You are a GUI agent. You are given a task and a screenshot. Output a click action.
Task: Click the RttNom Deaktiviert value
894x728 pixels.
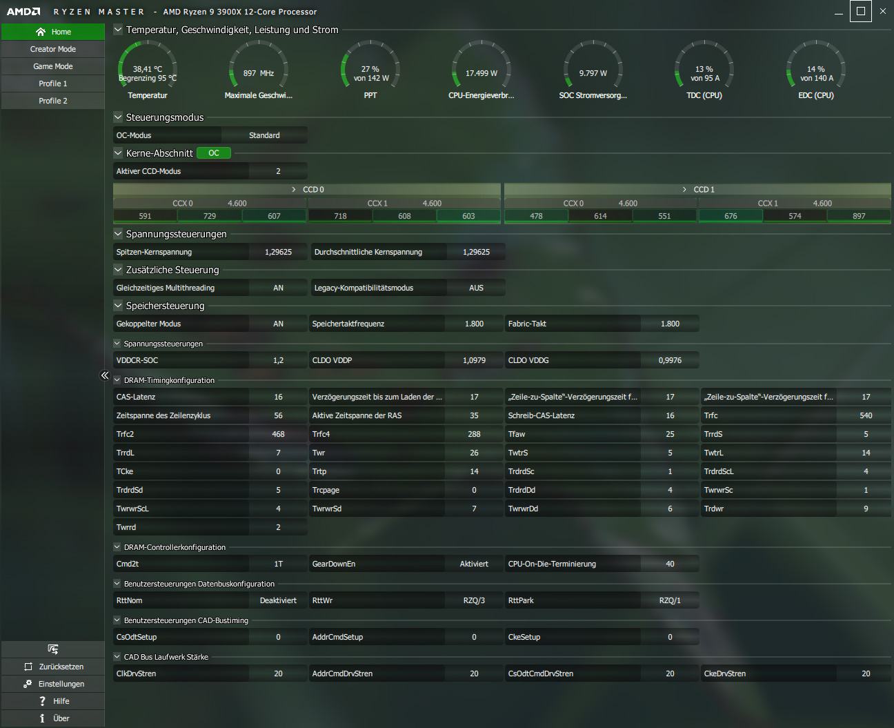[x=278, y=600]
